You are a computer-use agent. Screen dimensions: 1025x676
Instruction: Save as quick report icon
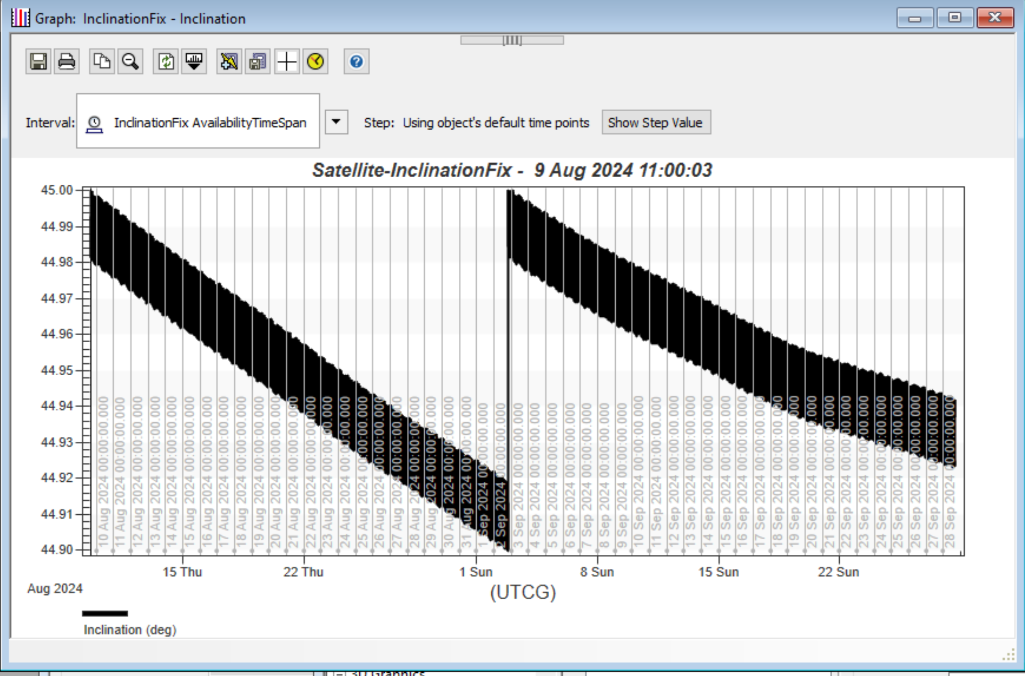[257, 62]
